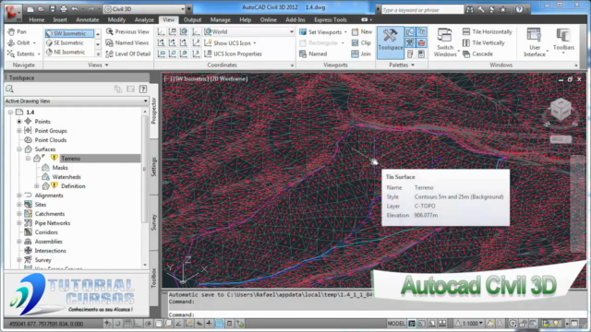Image resolution: width=591 pixels, height=332 pixels.
Task: Open the Application menu button
Action: coord(13,12)
